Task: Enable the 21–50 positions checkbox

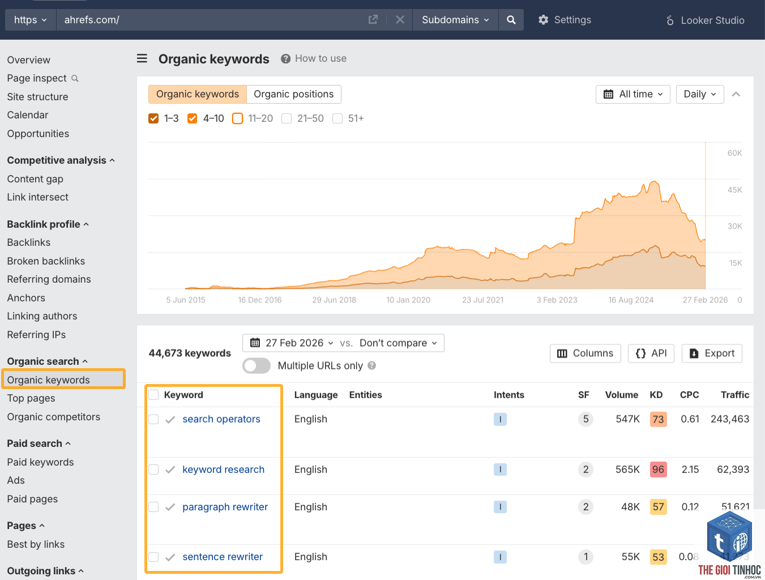Action: pos(287,118)
